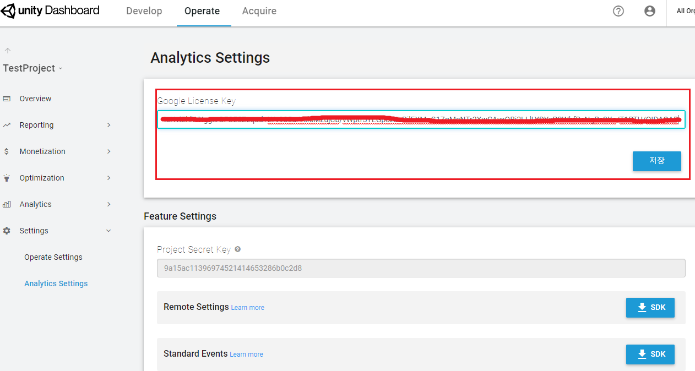
Task: Open Remote Settings Learn more link
Action: pos(248,308)
